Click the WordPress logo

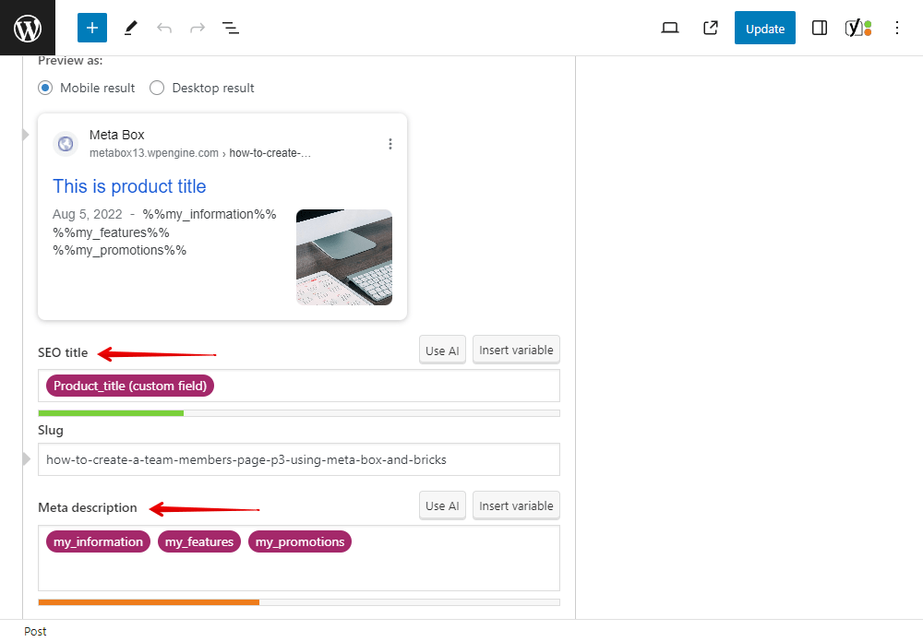[27, 28]
